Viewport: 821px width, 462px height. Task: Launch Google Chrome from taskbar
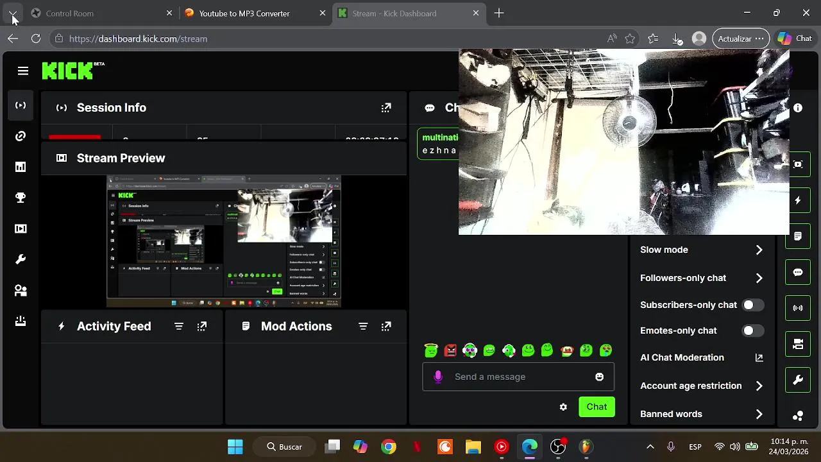coord(389,447)
